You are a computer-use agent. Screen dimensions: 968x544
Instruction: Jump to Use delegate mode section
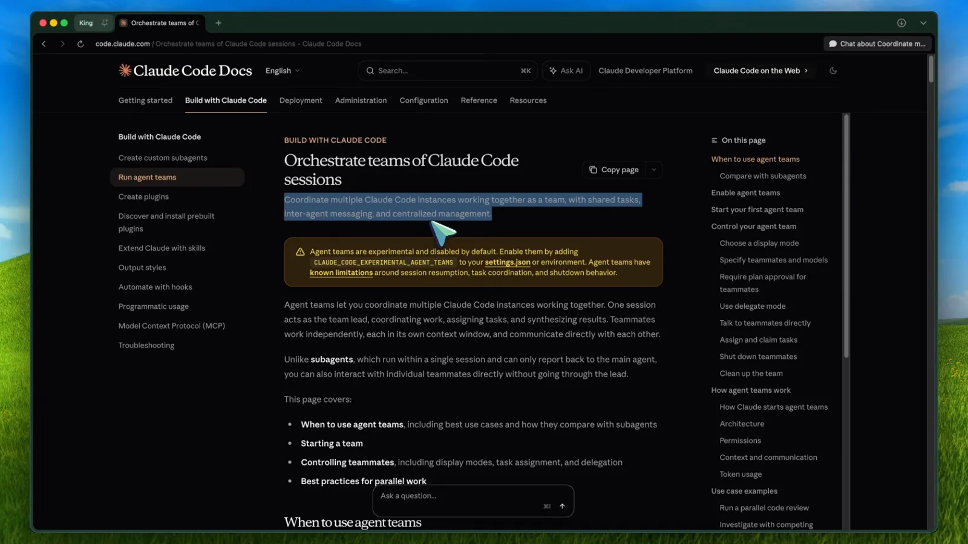[x=753, y=306]
